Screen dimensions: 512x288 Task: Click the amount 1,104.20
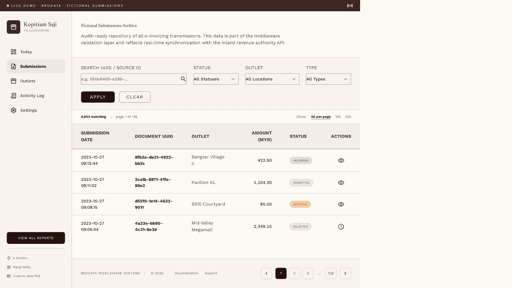(263, 183)
